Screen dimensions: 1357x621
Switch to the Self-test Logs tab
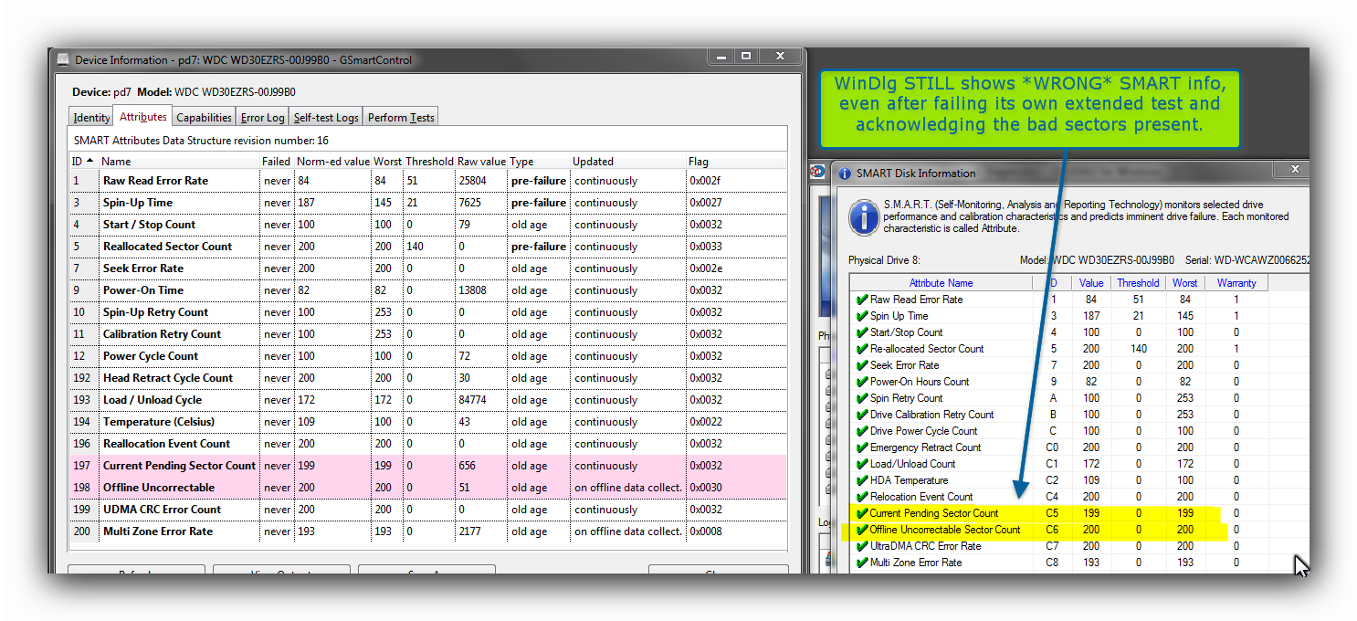point(326,117)
